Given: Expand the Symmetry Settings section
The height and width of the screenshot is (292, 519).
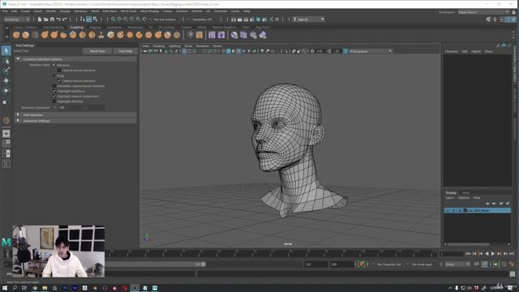Looking at the screenshot, I should tap(18, 121).
